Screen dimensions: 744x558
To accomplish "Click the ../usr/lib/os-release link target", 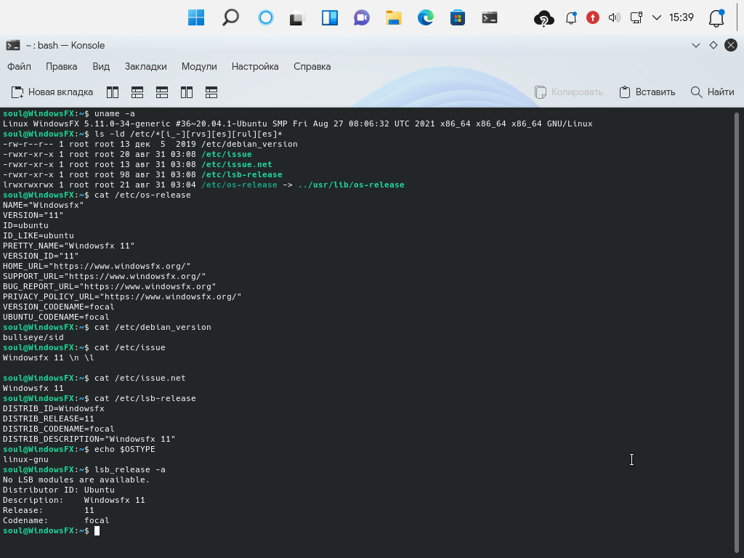I will pos(351,185).
